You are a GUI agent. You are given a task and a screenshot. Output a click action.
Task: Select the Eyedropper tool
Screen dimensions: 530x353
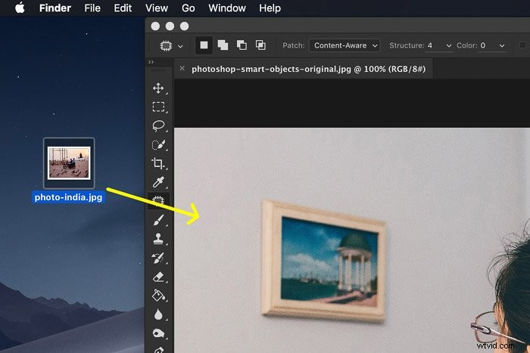click(158, 182)
